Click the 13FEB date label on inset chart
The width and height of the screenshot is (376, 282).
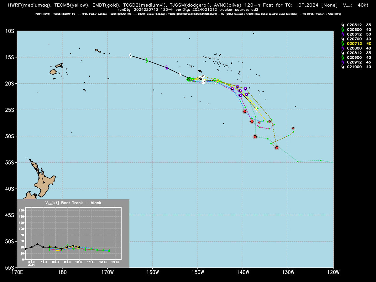tap(115, 262)
